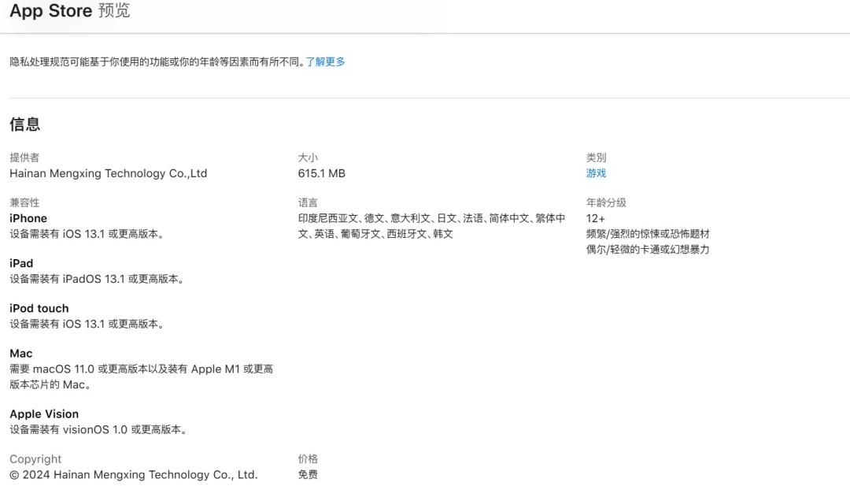Viewport: 850px width, 501px height.
Task: Click the 免费 price value
Action: click(308, 474)
